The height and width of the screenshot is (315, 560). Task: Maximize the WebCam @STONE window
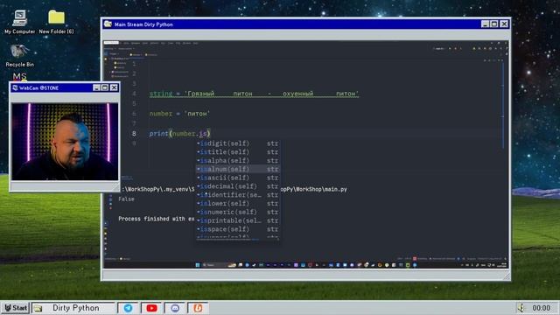[105, 87]
